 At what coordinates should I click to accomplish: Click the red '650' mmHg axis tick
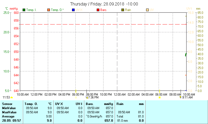point(16,52)
